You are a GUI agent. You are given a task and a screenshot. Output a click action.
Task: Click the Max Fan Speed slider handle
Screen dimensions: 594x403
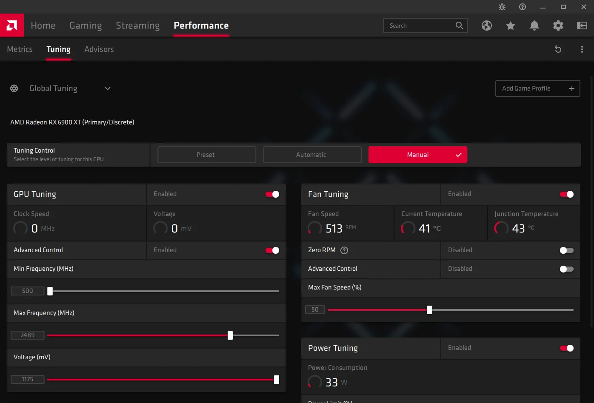click(x=429, y=310)
